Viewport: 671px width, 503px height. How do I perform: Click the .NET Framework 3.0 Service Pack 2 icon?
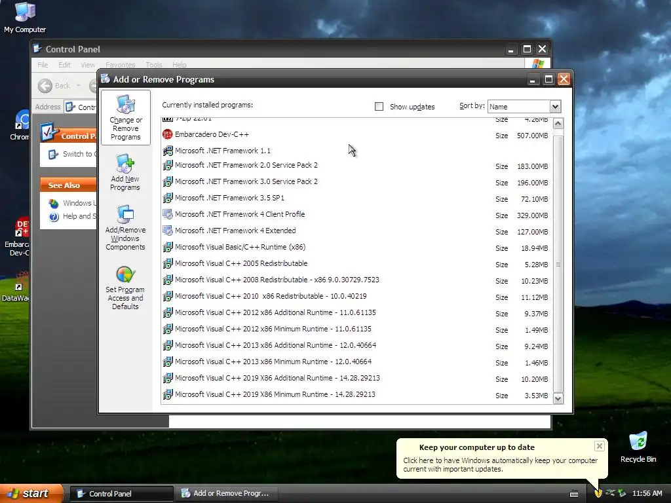(x=167, y=181)
